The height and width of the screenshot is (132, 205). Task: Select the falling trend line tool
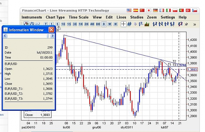click(x=160, y=24)
